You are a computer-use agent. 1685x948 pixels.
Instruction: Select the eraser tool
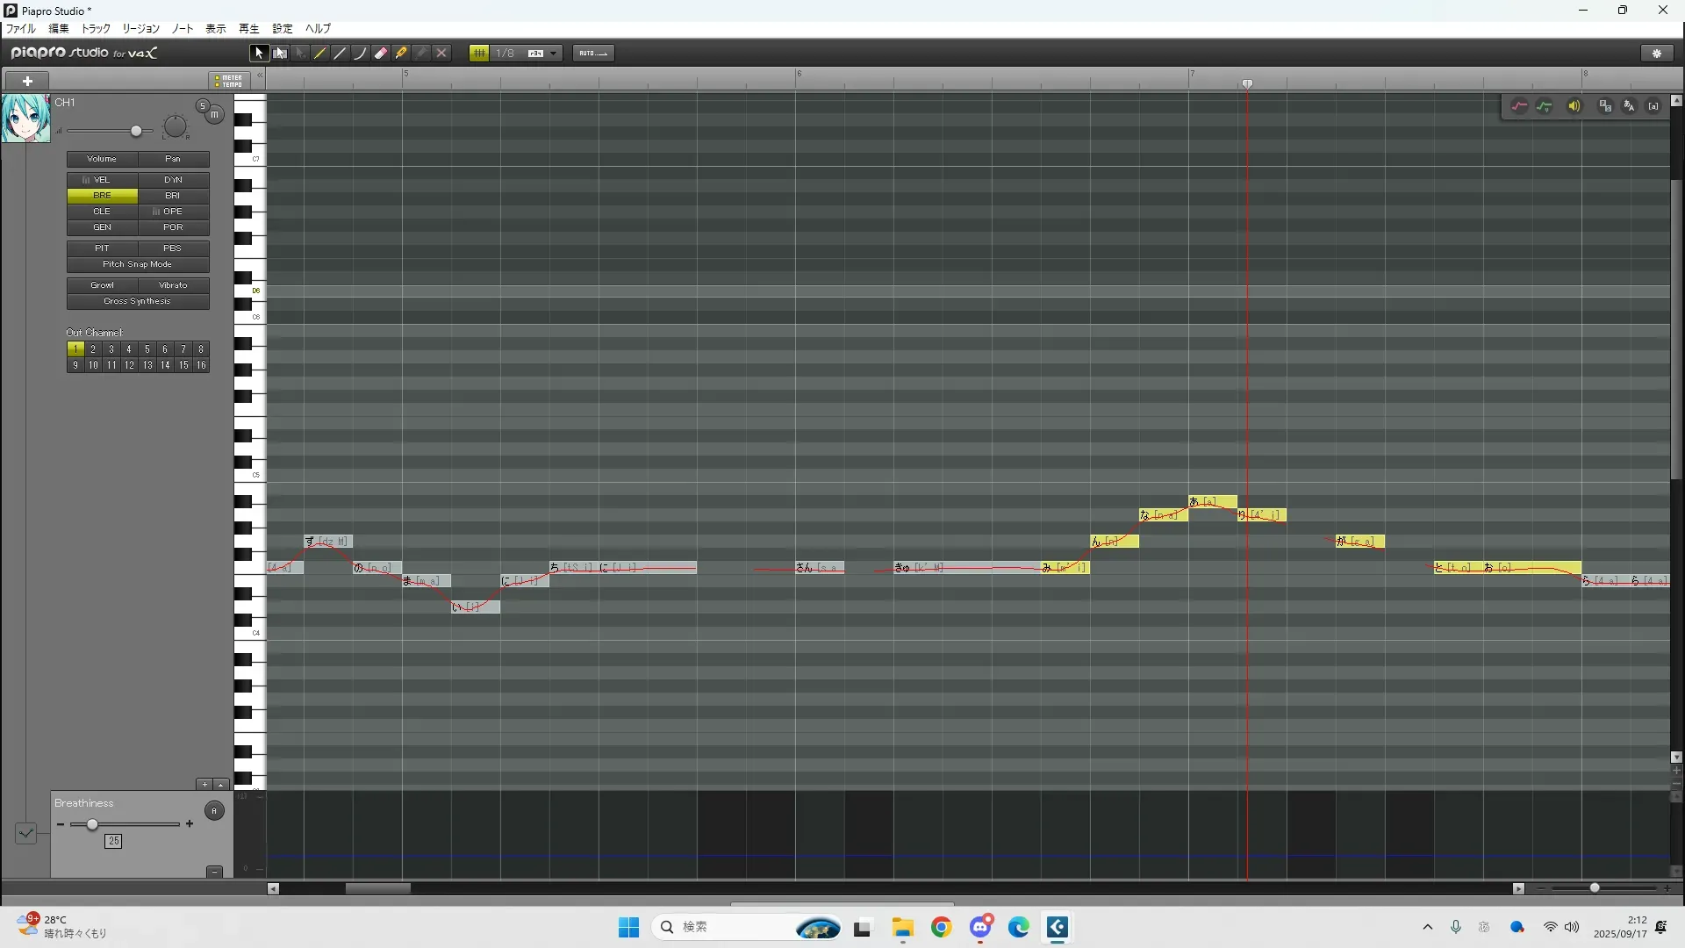(x=381, y=54)
